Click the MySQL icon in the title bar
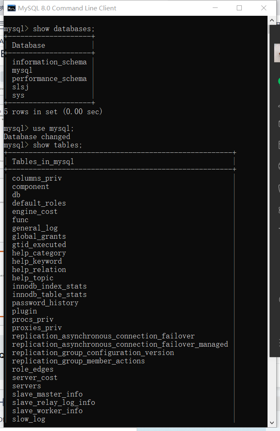This screenshot has width=280, height=431. click(11, 8)
